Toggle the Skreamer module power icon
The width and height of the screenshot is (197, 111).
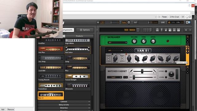coord(187,37)
